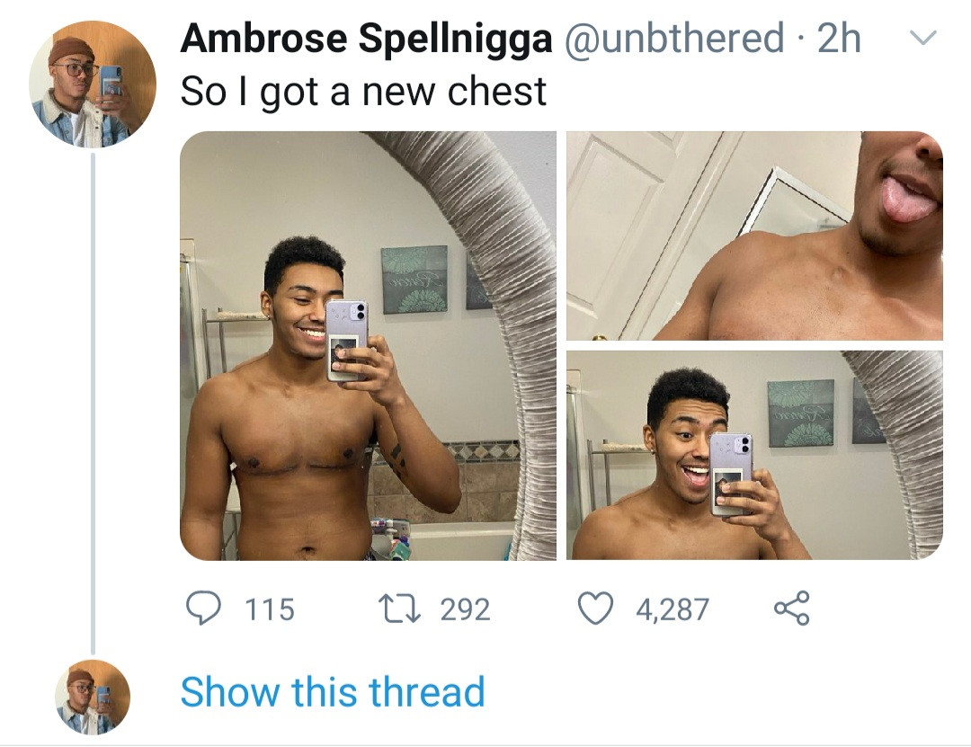
Task: Open the top-right photo with white door
Action: click(x=754, y=236)
